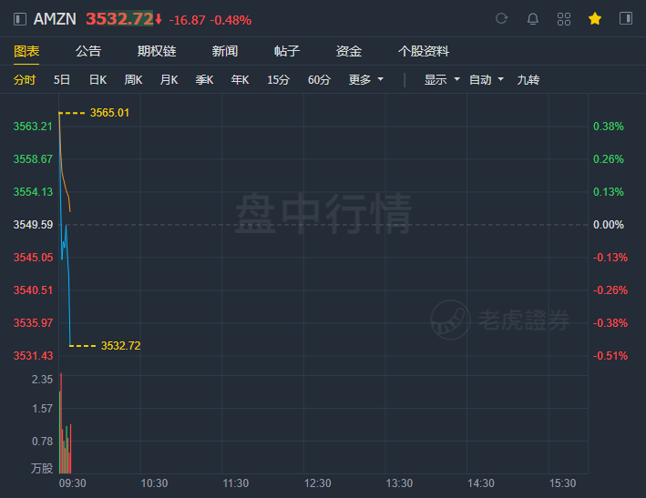Refresh the AMZN quote data

[x=501, y=18]
